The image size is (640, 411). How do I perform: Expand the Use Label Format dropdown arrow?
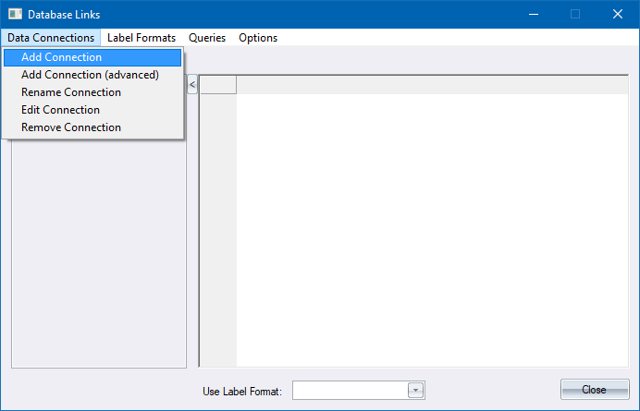tap(415, 391)
